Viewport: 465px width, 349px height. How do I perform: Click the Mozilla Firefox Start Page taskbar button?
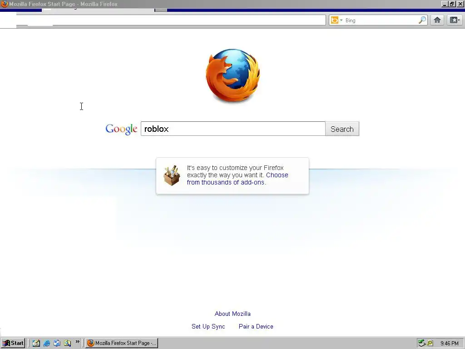(122, 343)
